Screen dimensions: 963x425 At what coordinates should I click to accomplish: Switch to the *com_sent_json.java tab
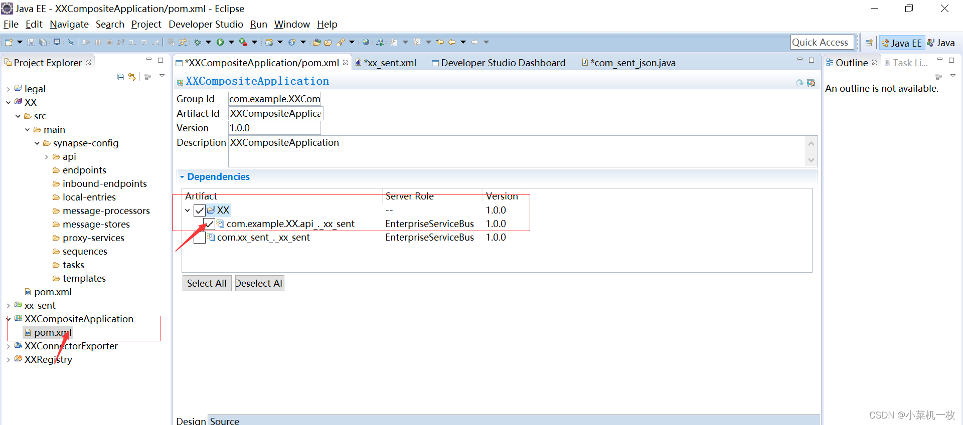628,63
